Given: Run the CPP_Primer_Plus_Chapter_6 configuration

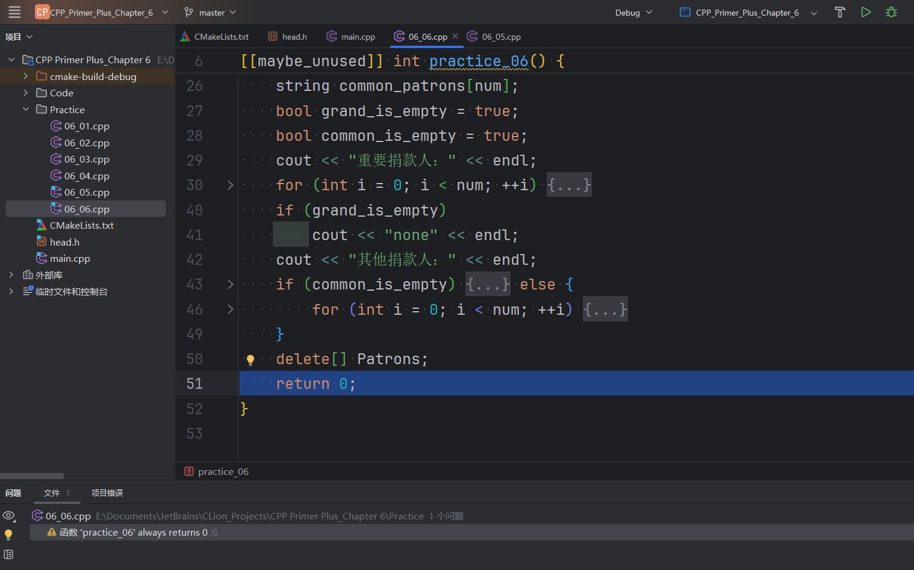Looking at the screenshot, I should tap(866, 12).
